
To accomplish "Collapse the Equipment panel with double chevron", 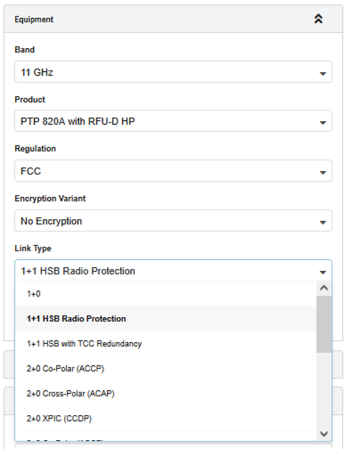I will pyautogui.click(x=318, y=19).
